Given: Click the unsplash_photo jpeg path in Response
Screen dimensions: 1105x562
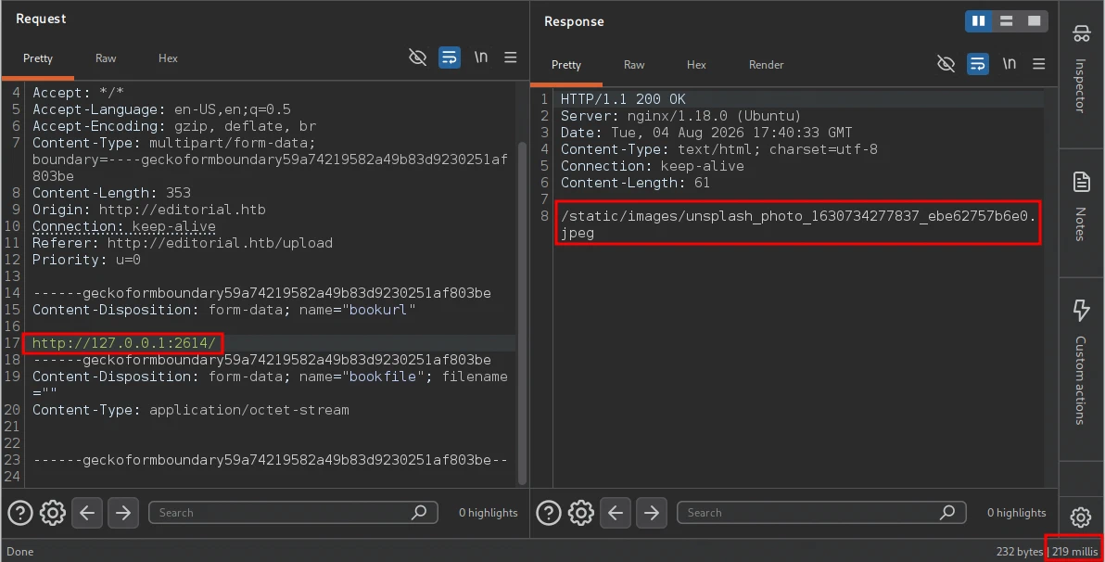Looking at the screenshot, I should (798, 224).
